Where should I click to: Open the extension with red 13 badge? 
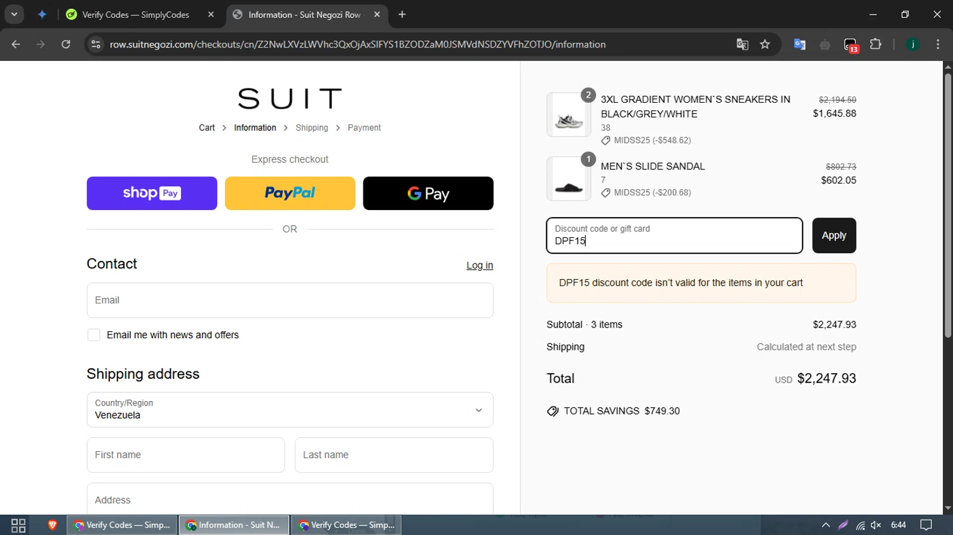click(851, 45)
